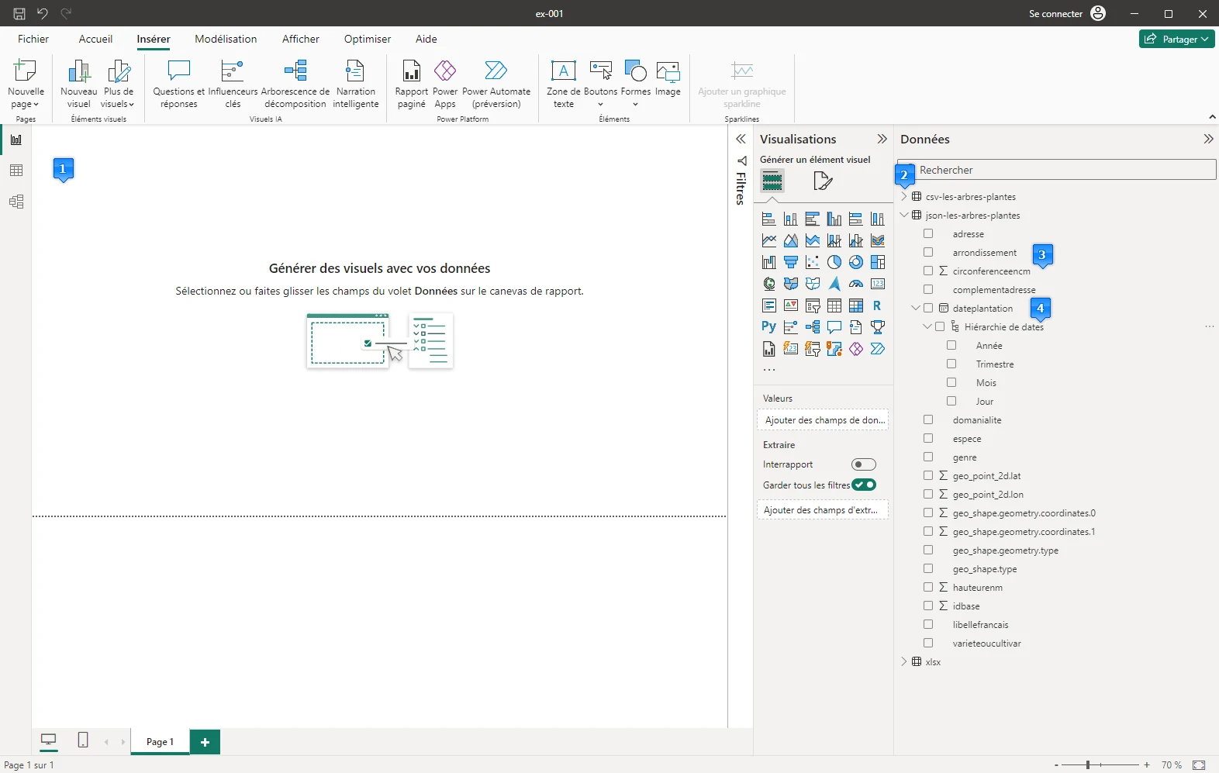
Task: Select the Python visual icon
Action: [768, 327]
